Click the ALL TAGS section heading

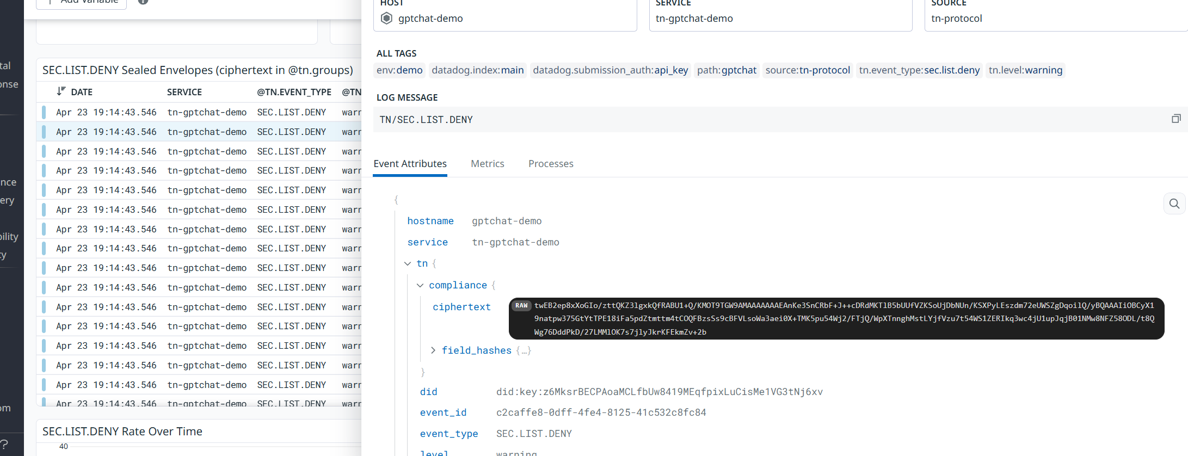(396, 53)
